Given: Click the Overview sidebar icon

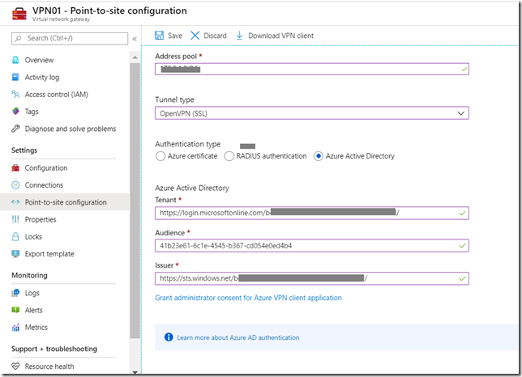Looking at the screenshot, I should point(15,60).
